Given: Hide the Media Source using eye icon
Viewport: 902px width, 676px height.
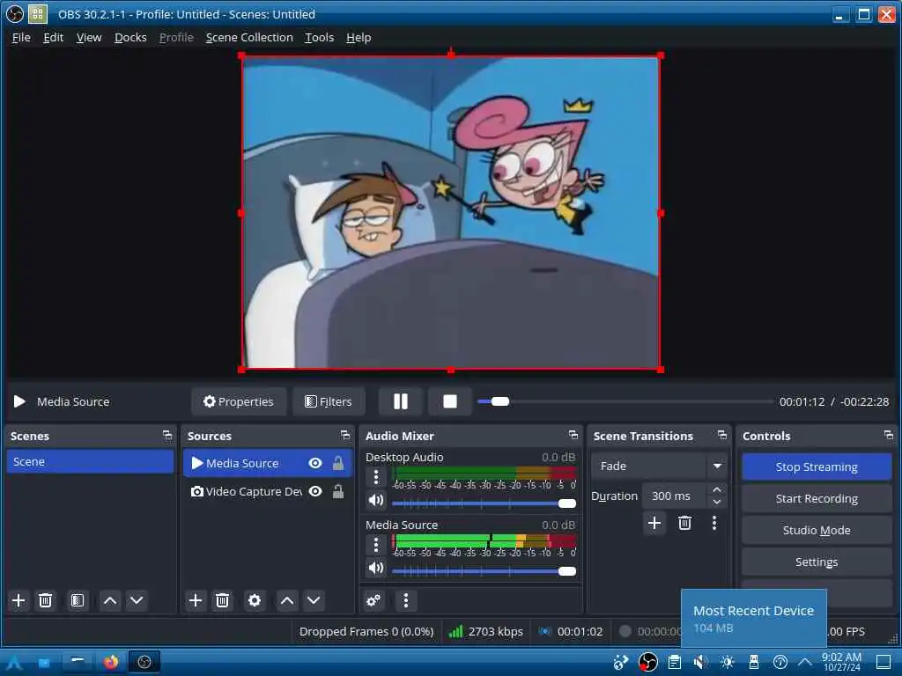Looking at the screenshot, I should 315,463.
